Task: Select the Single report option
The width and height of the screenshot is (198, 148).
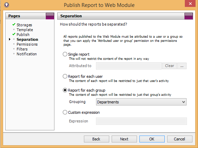Action: pos(65,54)
